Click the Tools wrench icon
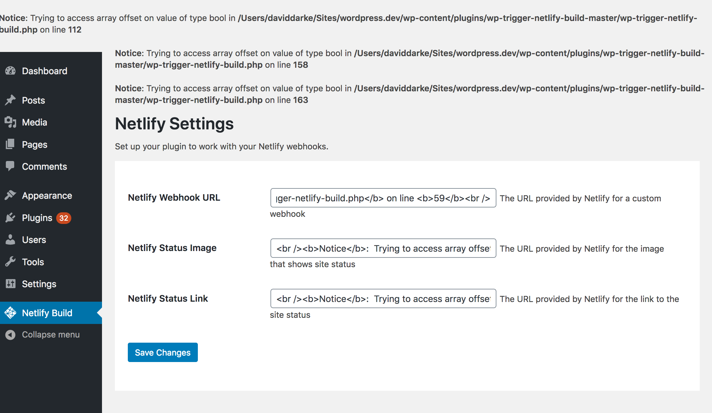The image size is (712, 413). tap(10, 262)
